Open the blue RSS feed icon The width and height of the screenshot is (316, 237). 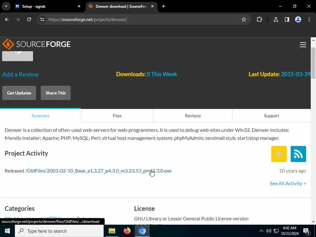coord(298,154)
